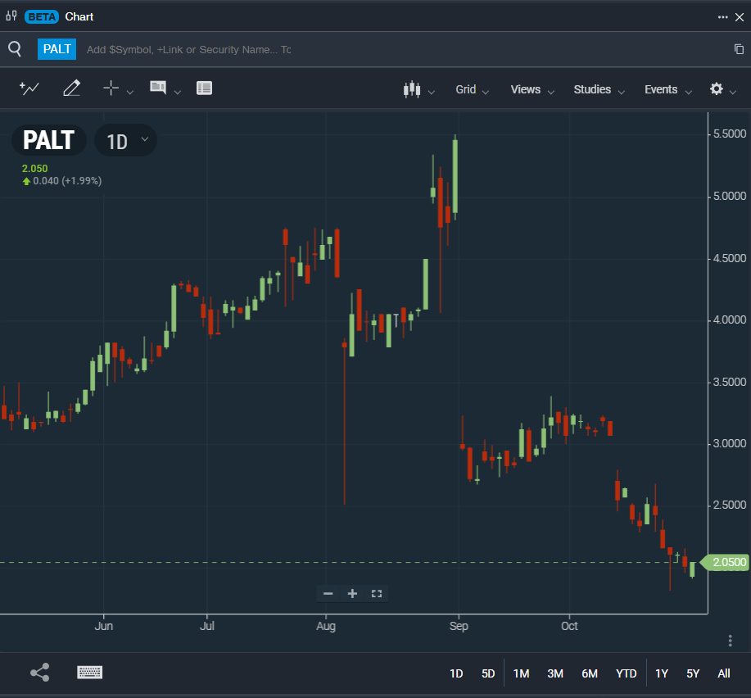Image resolution: width=751 pixels, height=698 pixels.
Task: Open the Views menu
Action: pyautogui.click(x=532, y=89)
